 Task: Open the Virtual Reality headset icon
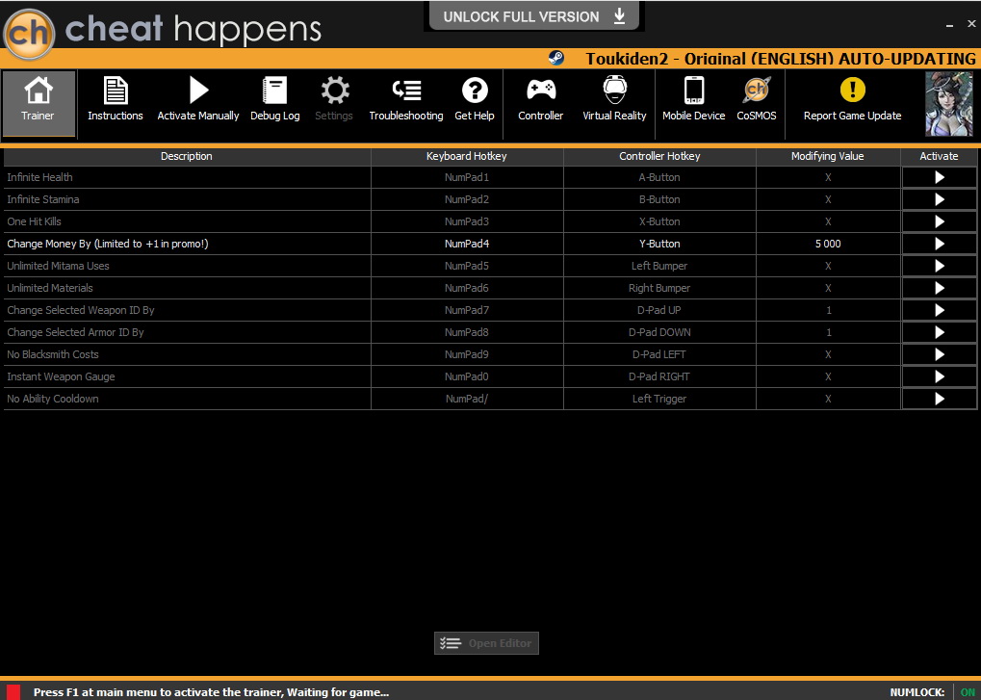[614, 90]
